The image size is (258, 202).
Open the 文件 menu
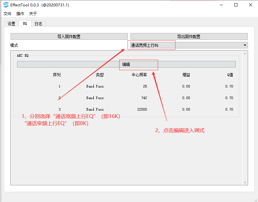point(7,14)
